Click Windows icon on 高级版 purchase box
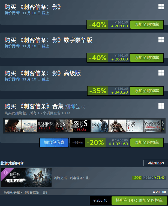This screenshot has width=168, height=206. pos(161,73)
